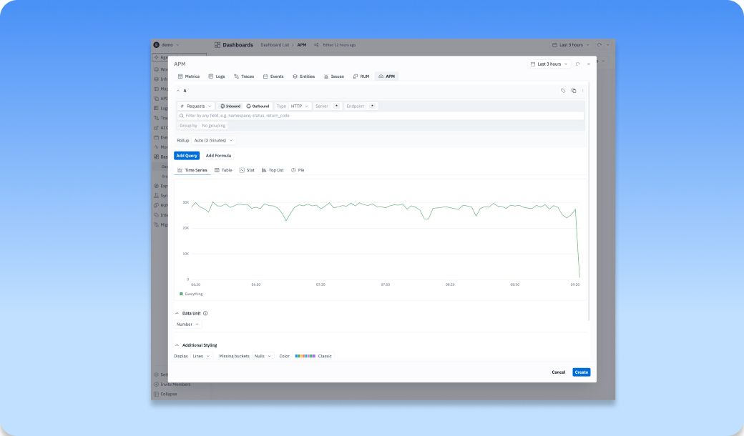Image resolution: width=744 pixels, height=436 pixels.
Task: Click the tag icon in query A header
Action: point(563,91)
